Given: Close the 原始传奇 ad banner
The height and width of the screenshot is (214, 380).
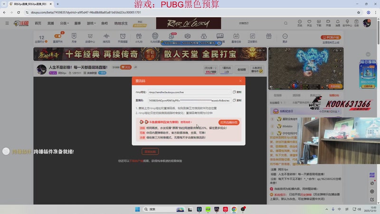Looking at the screenshot, I should click(264, 50).
